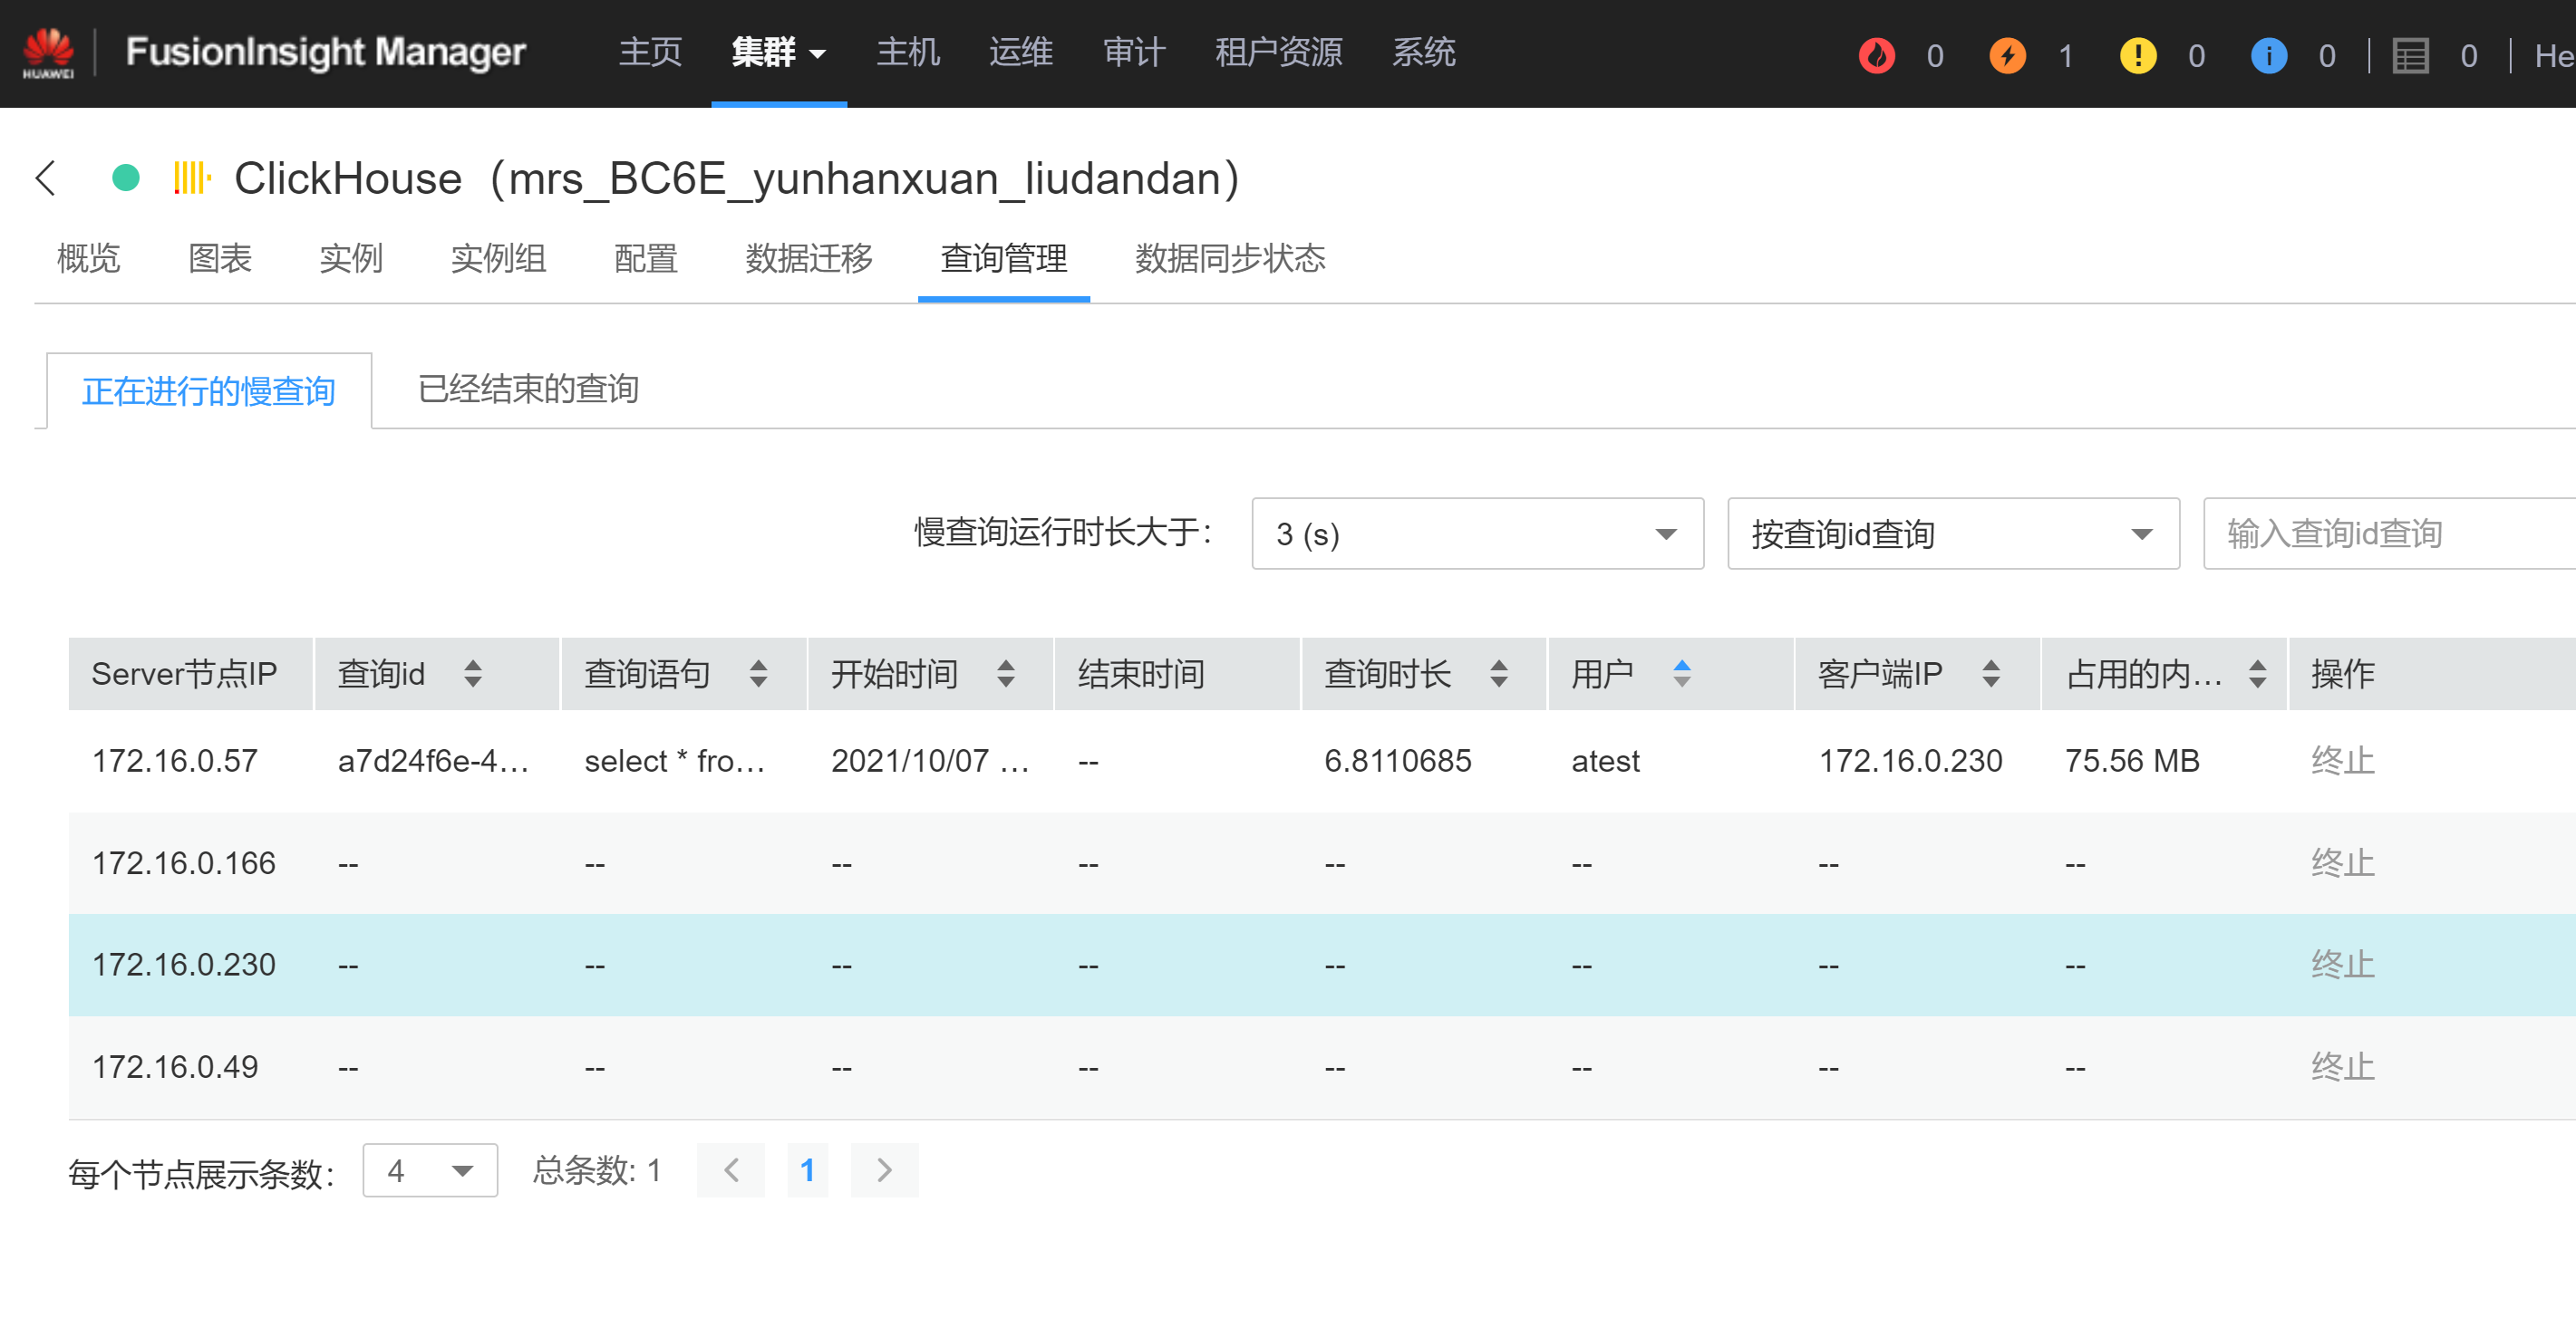Open per-node rows count dropdown

point(430,1170)
